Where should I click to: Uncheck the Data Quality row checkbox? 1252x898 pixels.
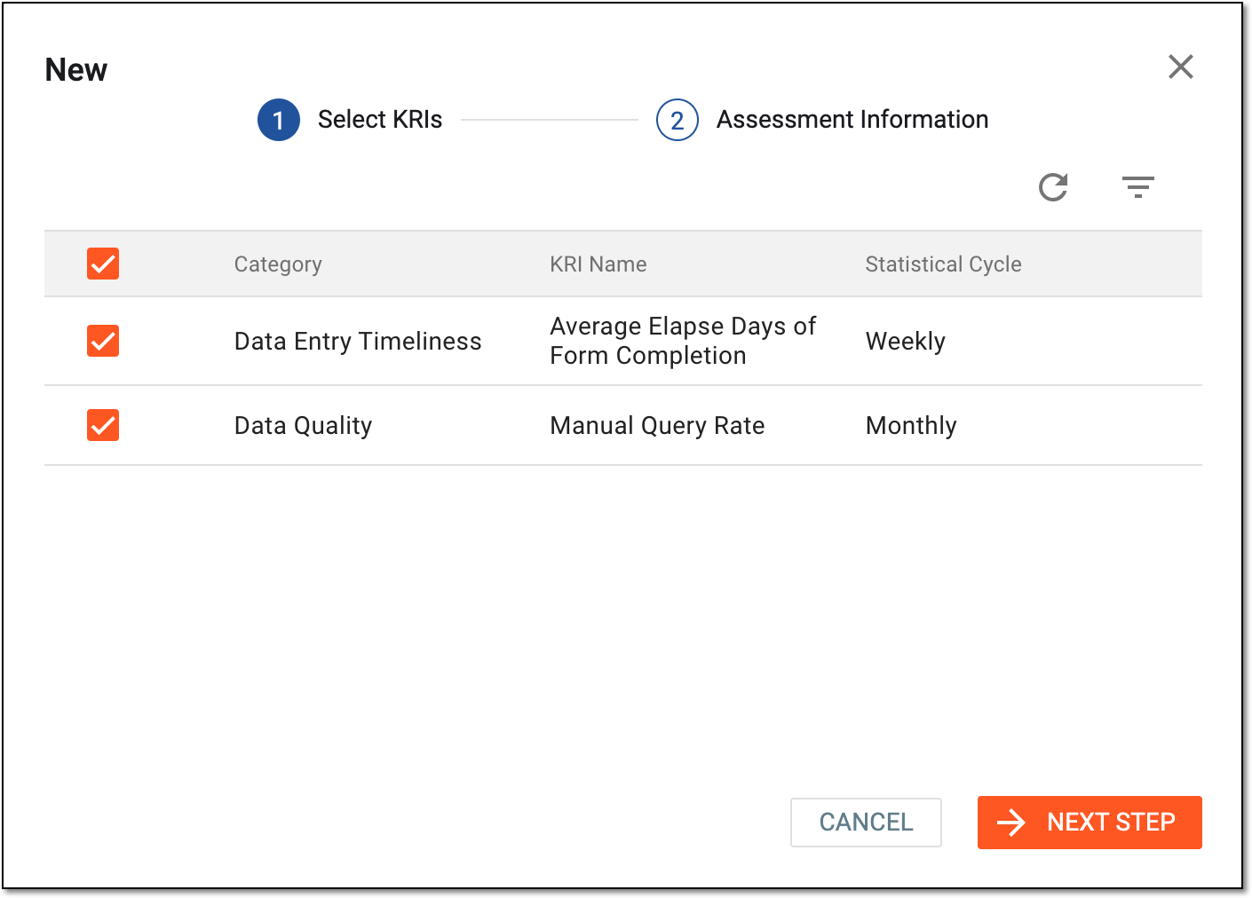click(x=103, y=425)
